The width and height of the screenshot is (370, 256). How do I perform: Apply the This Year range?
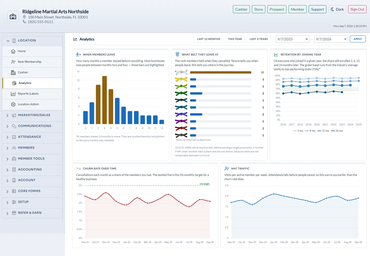(x=235, y=39)
